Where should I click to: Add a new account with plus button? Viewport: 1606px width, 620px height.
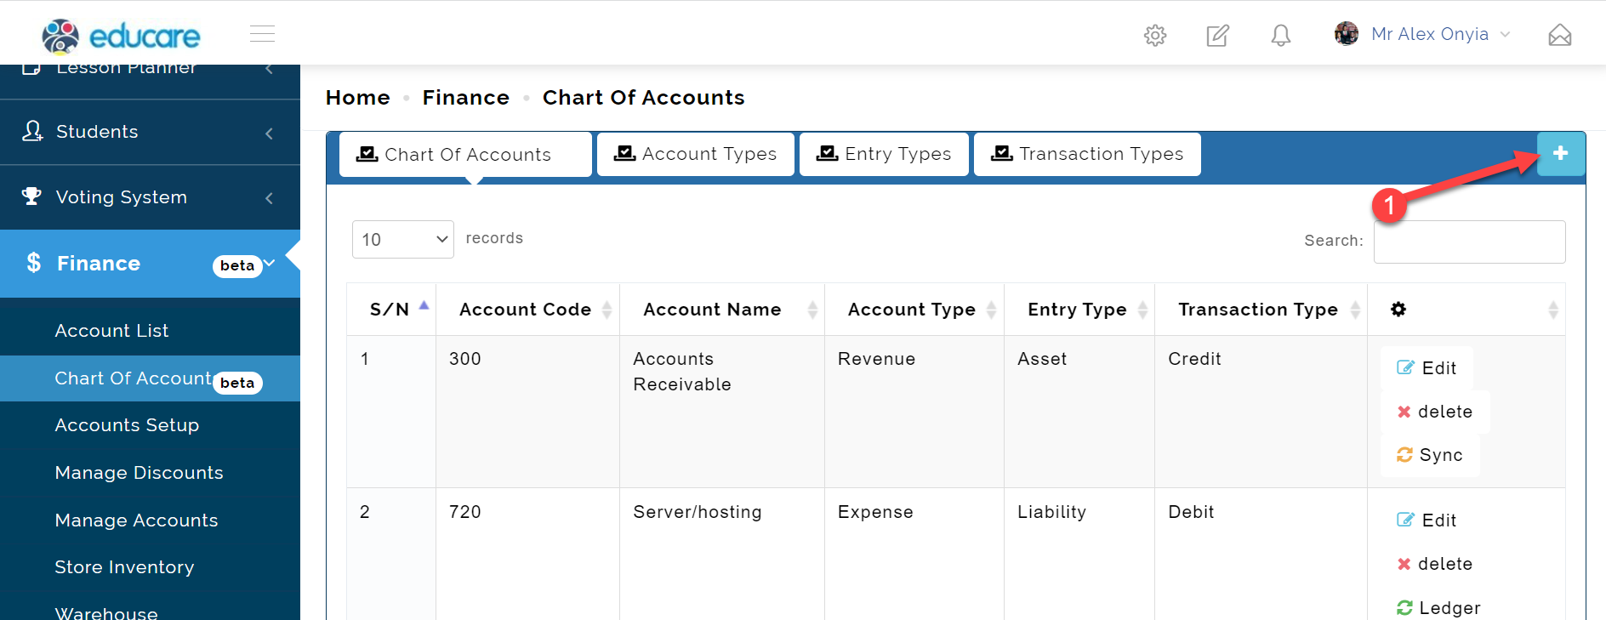click(x=1560, y=153)
